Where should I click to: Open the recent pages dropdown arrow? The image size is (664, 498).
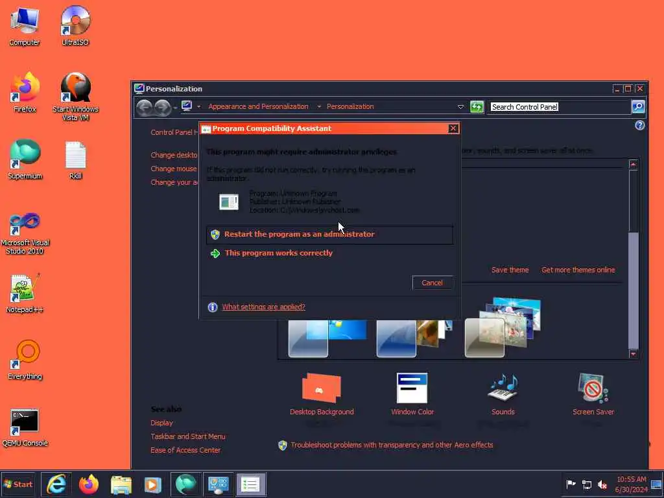point(175,108)
